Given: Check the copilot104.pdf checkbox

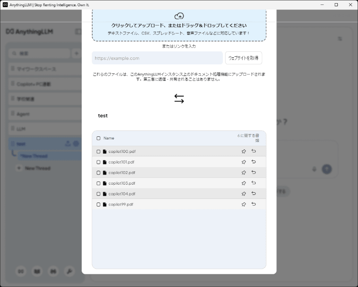Looking at the screenshot, I should pos(98,194).
